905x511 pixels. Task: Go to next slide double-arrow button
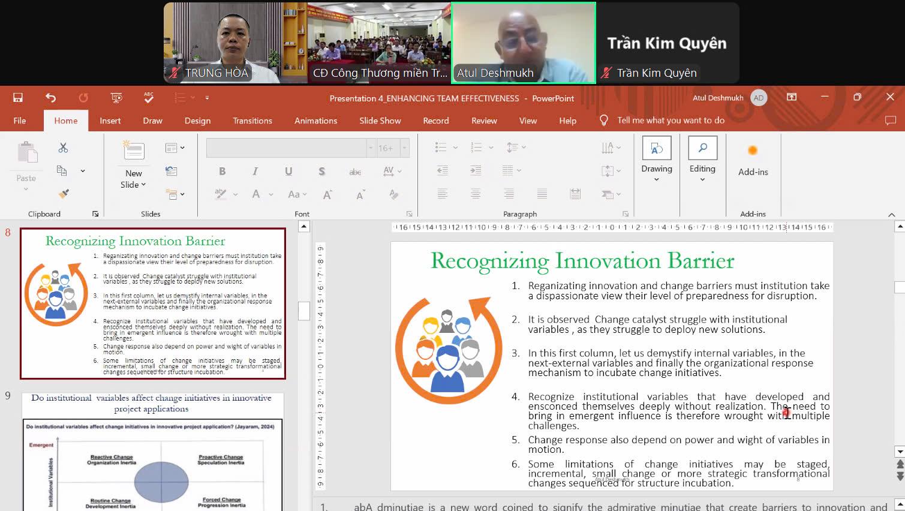pos(900,476)
